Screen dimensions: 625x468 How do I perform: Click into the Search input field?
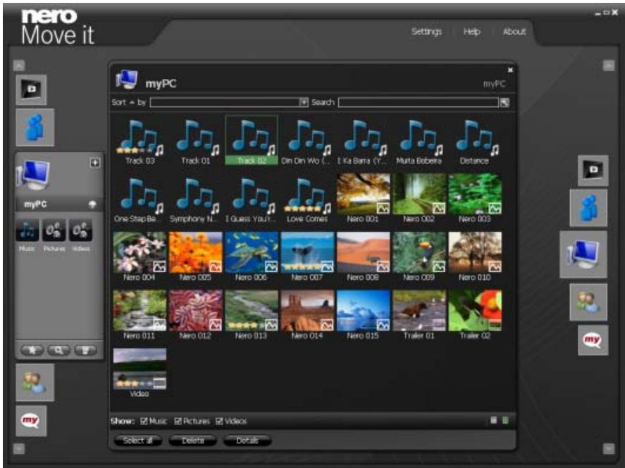point(419,102)
